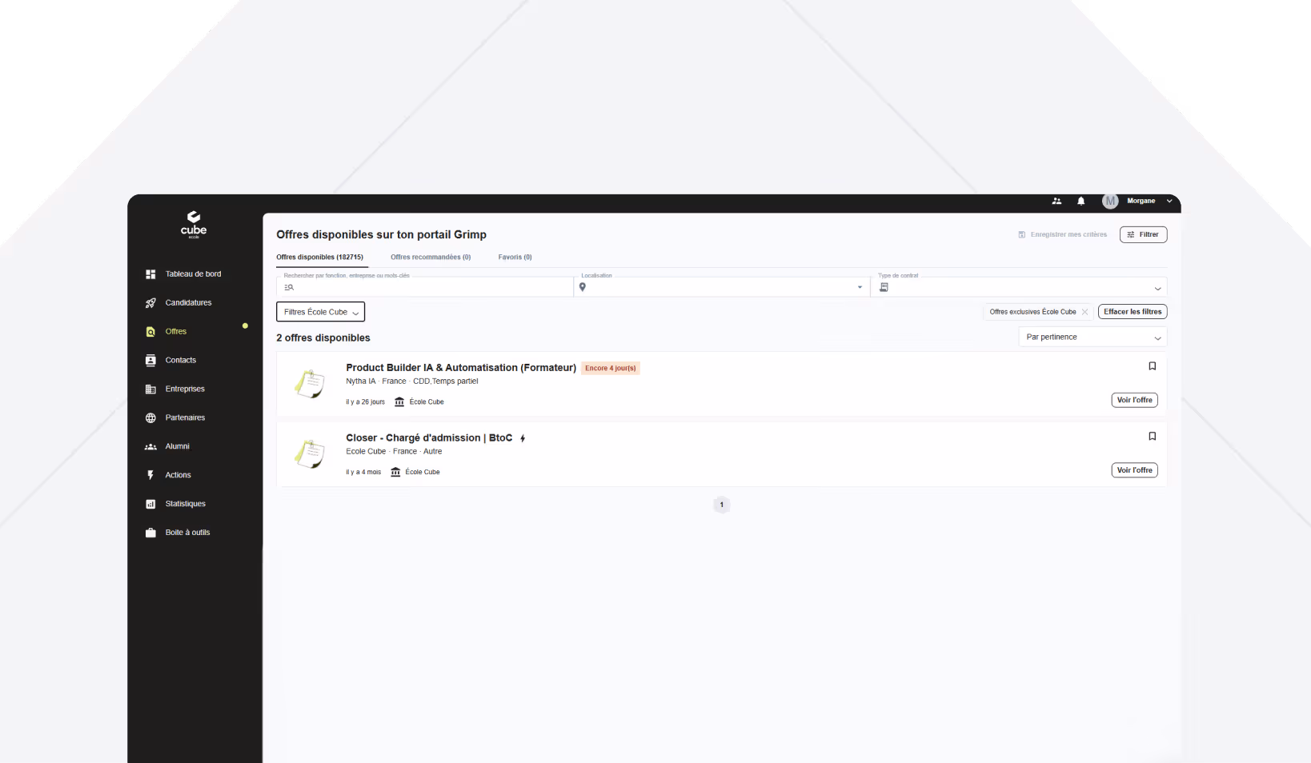Click the Cube école logo
The width and height of the screenshot is (1311, 763).
(x=194, y=225)
